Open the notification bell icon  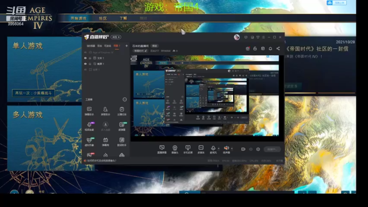tap(270, 48)
